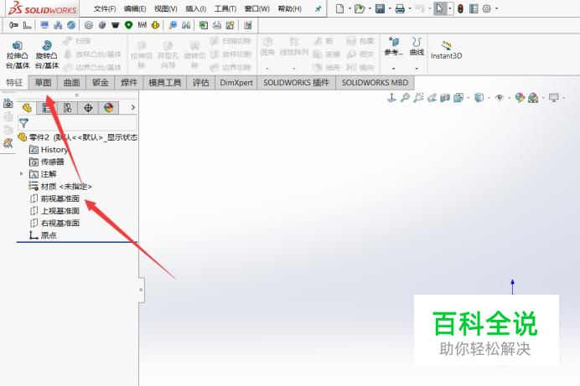Open the 视图(V) menu

tap(166, 9)
